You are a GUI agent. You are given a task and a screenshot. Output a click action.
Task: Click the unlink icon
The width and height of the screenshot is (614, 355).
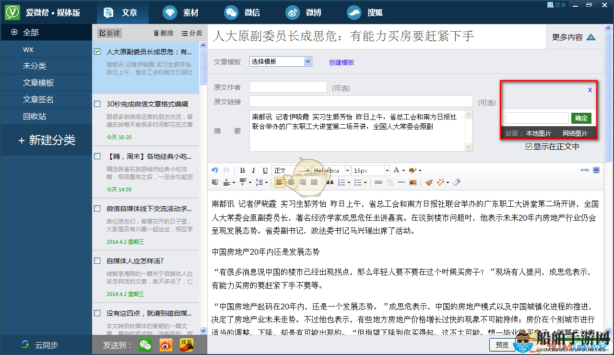pos(390,182)
